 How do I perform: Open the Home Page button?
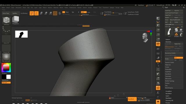pos(6,13)
